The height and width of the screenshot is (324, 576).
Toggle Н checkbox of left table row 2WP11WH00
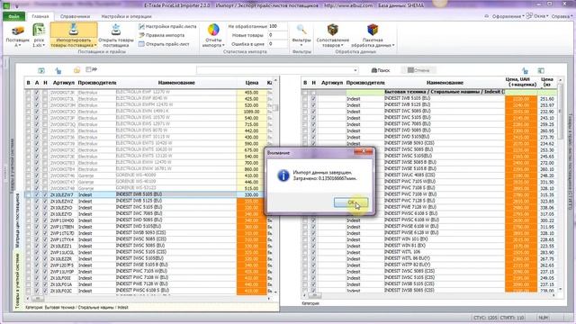pos(45,220)
